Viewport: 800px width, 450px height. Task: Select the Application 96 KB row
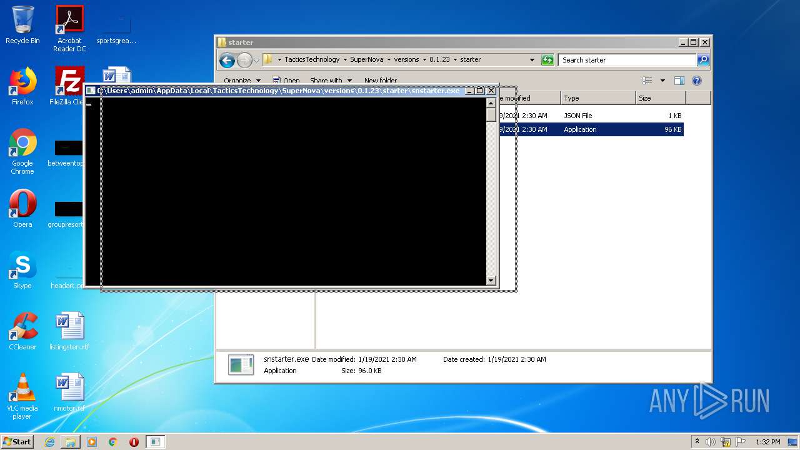point(591,129)
